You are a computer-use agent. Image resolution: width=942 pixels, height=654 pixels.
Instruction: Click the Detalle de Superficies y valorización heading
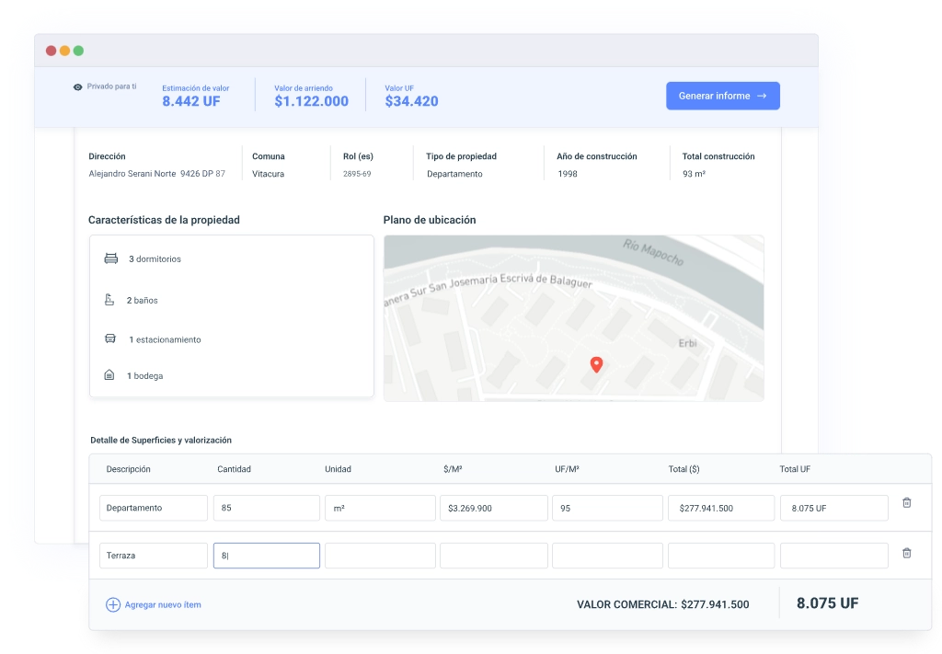click(x=161, y=441)
